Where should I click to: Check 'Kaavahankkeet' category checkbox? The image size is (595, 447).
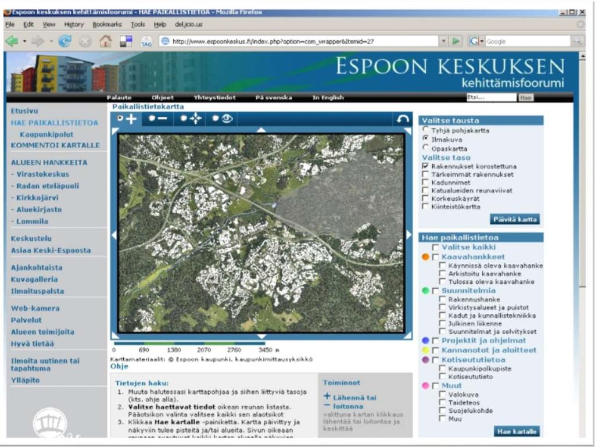point(436,257)
